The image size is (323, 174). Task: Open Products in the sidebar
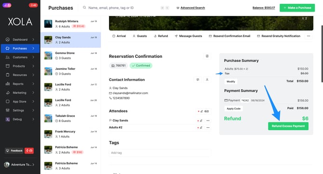20,66
